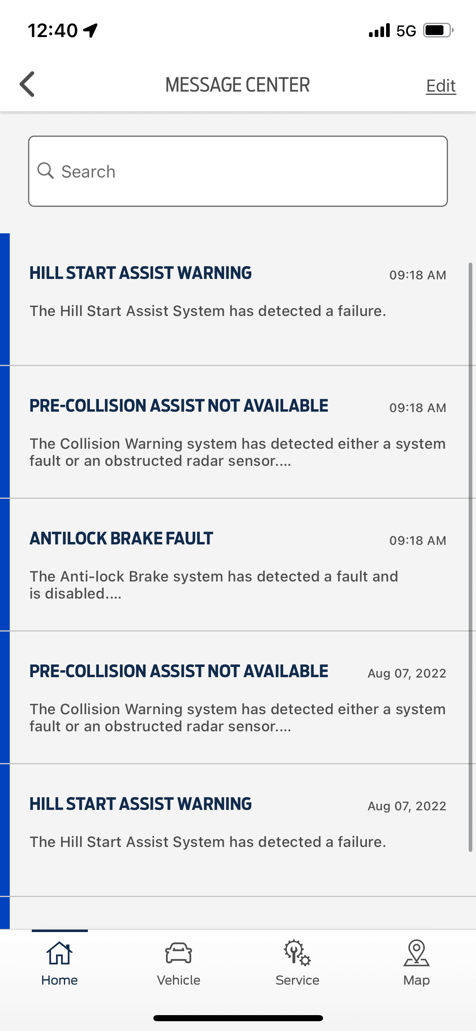Tap the Message Center header title
The height and width of the screenshot is (1031, 476).
pyautogui.click(x=238, y=85)
